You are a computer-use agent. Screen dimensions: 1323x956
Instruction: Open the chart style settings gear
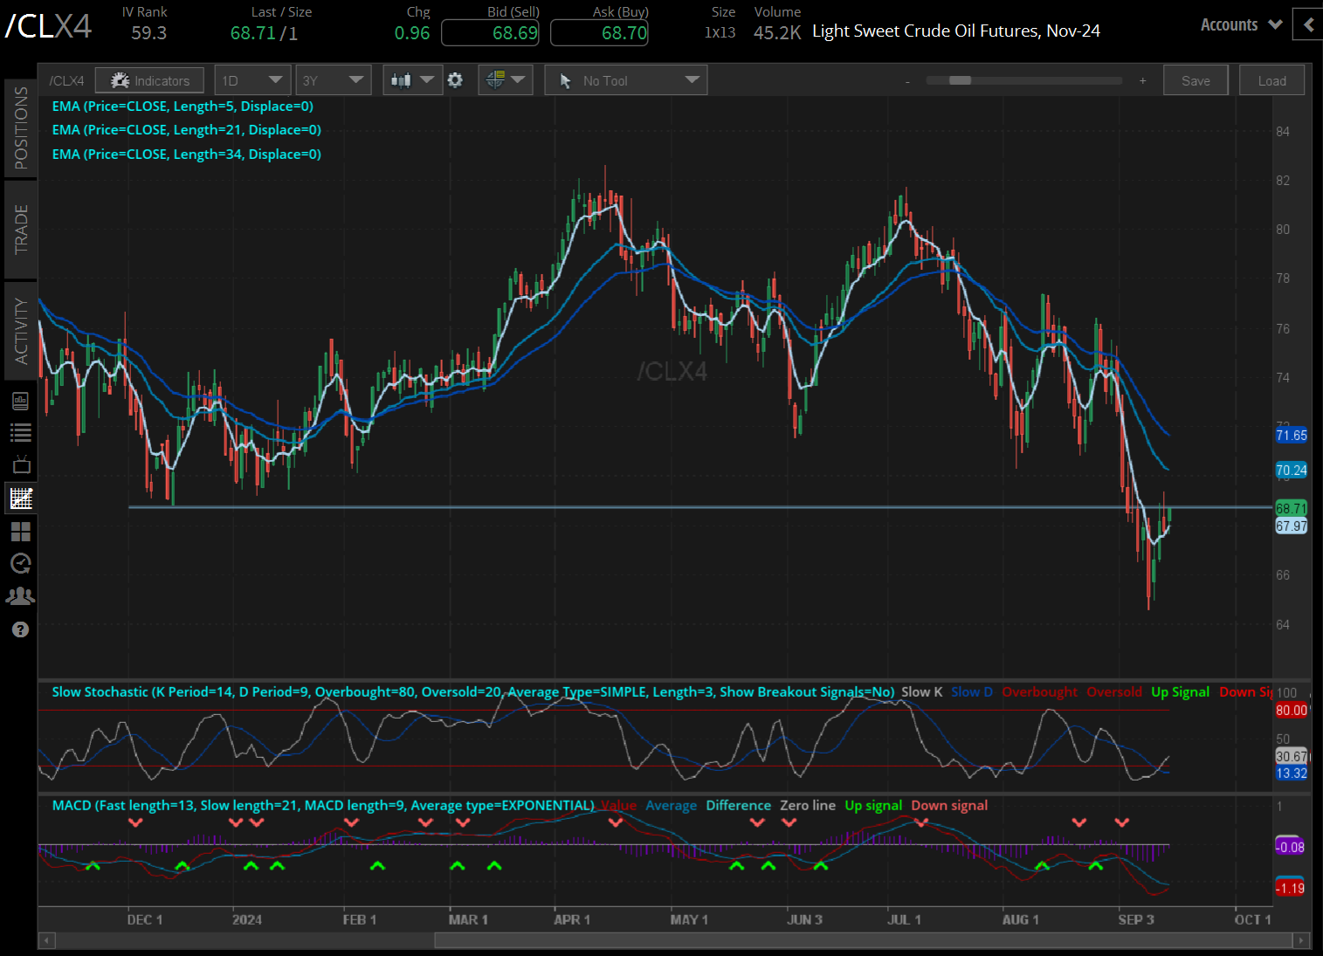click(455, 79)
